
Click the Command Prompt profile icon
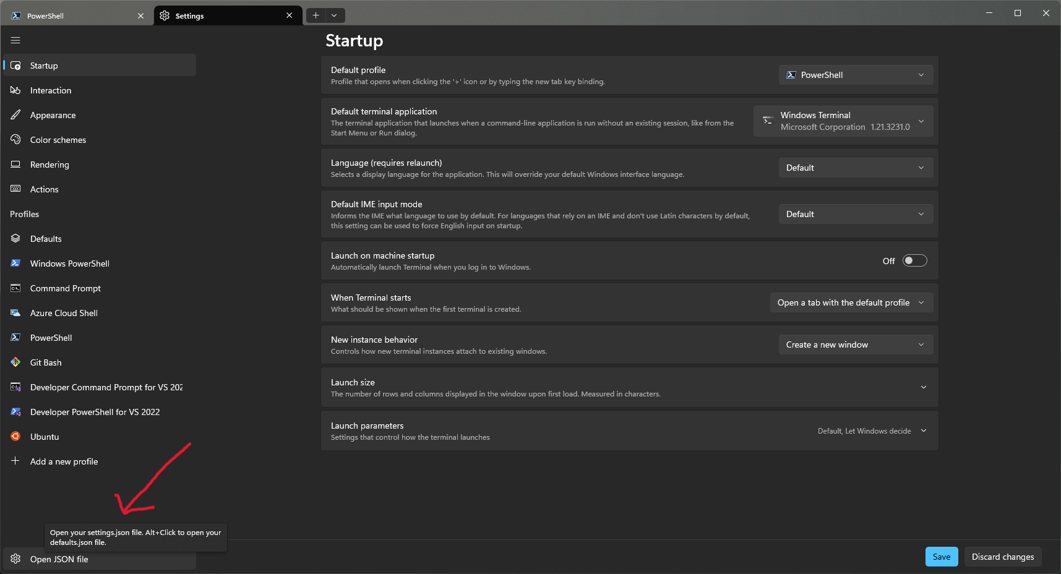[15, 288]
